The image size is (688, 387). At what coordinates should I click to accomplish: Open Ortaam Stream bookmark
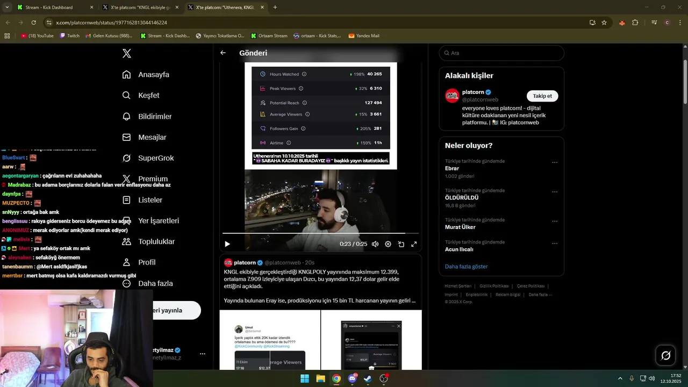269,36
